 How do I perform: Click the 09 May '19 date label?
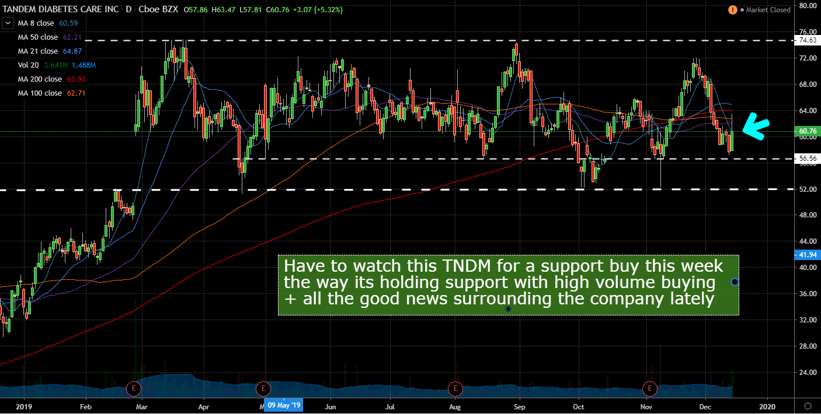(x=283, y=405)
